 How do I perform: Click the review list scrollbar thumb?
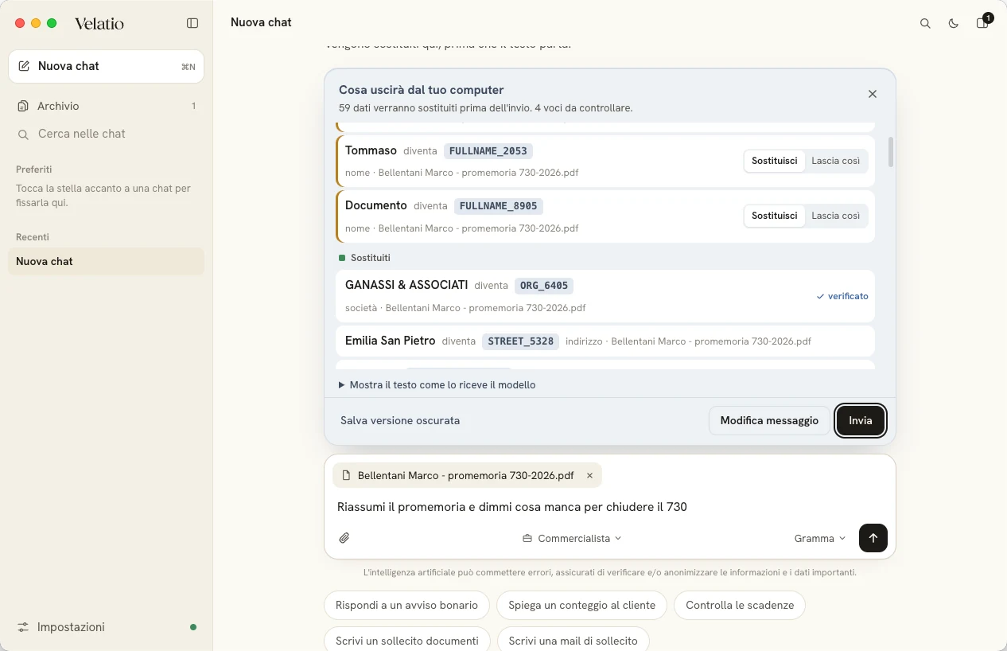coord(891,152)
